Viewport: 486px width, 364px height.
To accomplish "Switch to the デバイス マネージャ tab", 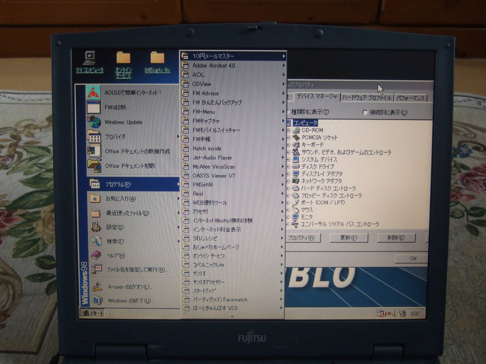I will (316, 96).
